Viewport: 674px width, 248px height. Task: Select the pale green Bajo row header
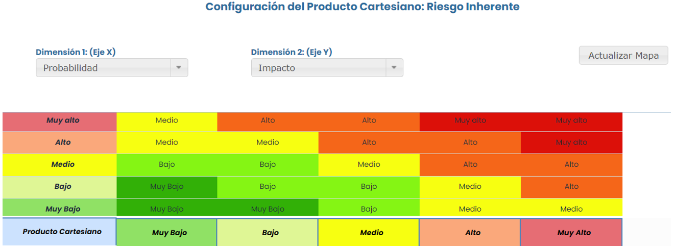(59, 187)
